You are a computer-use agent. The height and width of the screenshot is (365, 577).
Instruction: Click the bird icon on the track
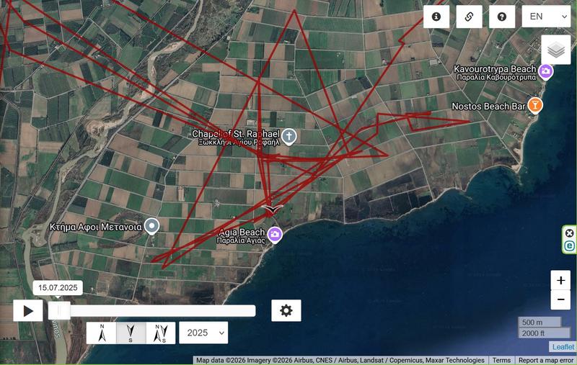(x=272, y=209)
